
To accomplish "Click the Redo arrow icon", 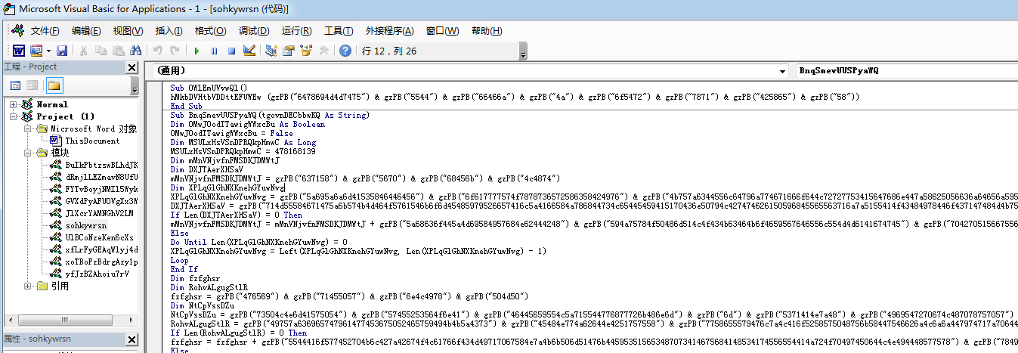I will (175, 51).
